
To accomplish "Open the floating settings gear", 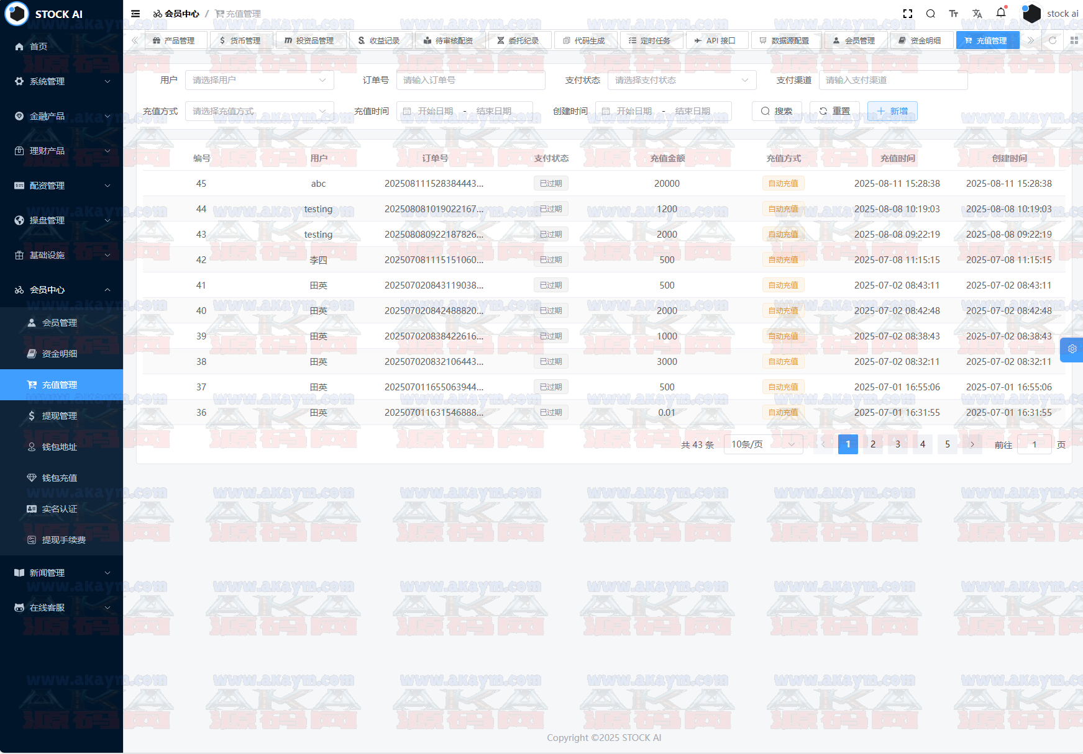I will (1072, 349).
